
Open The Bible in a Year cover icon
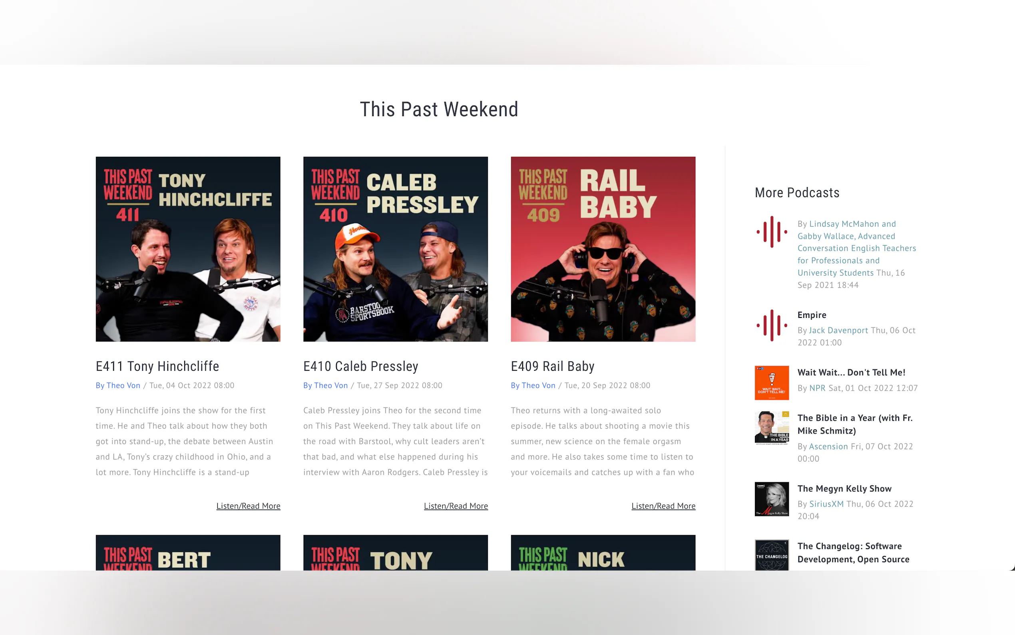point(772,428)
